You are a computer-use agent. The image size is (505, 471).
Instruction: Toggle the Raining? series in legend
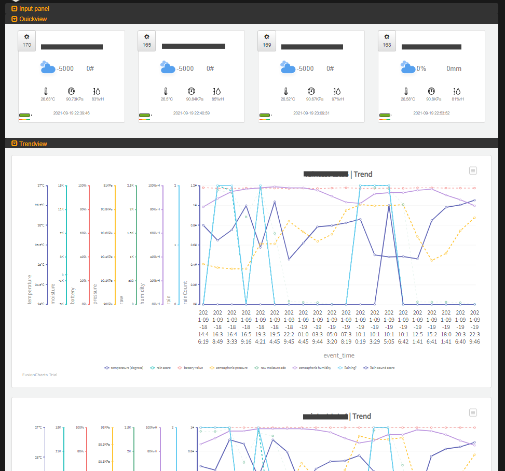pos(347,368)
